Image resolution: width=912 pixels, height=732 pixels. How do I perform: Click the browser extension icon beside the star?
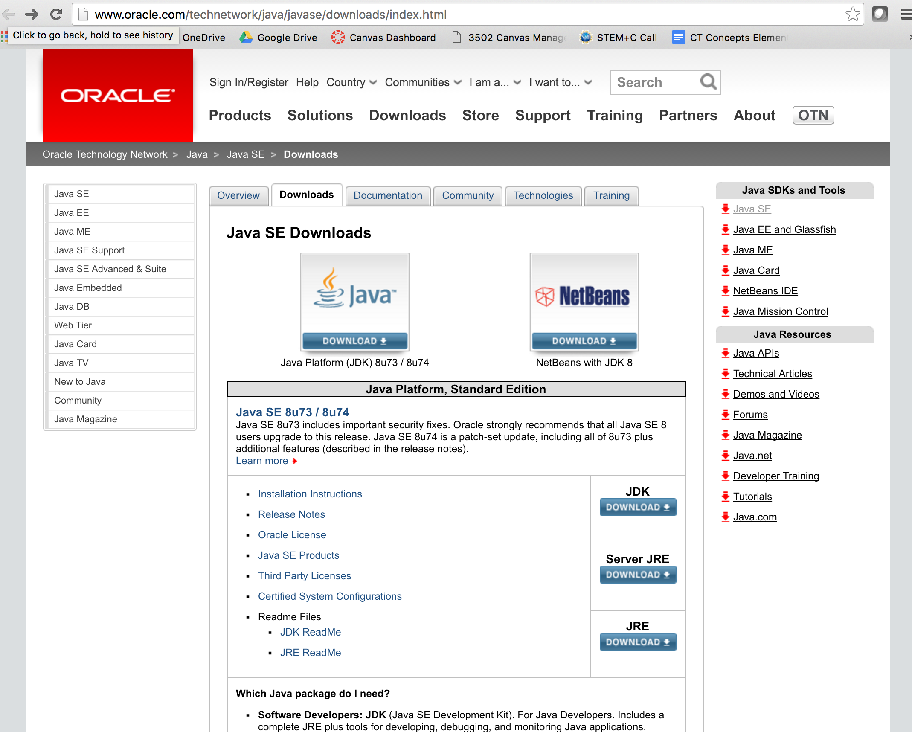[x=880, y=15]
